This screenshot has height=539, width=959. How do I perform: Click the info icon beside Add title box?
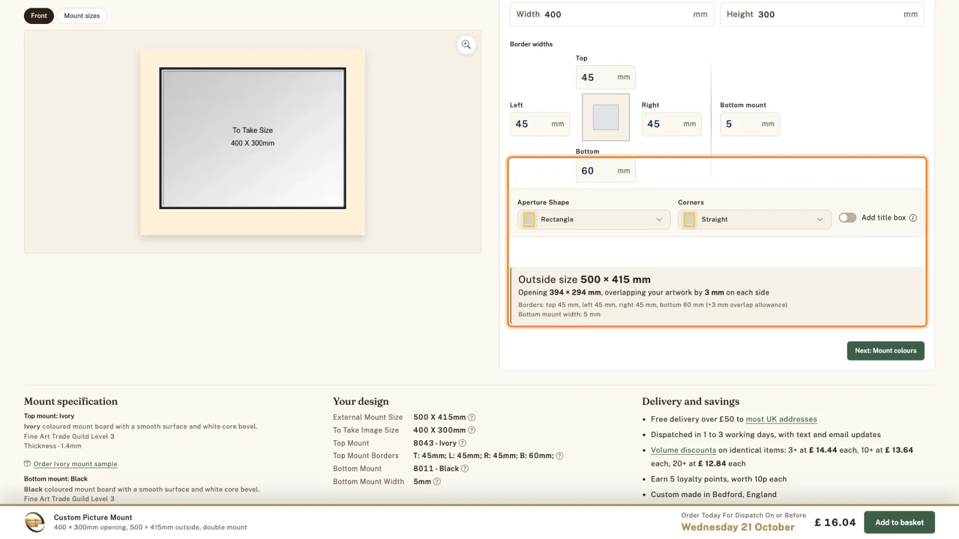(x=913, y=218)
